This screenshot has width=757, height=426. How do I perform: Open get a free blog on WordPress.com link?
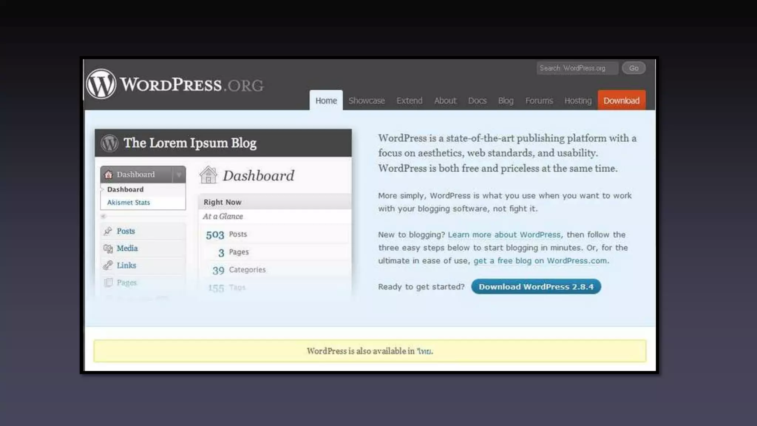pyautogui.click(x=540, y=261)
